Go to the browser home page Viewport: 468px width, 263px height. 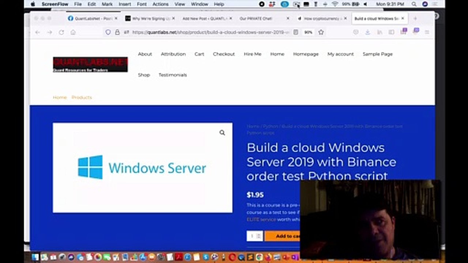(73, 33)
